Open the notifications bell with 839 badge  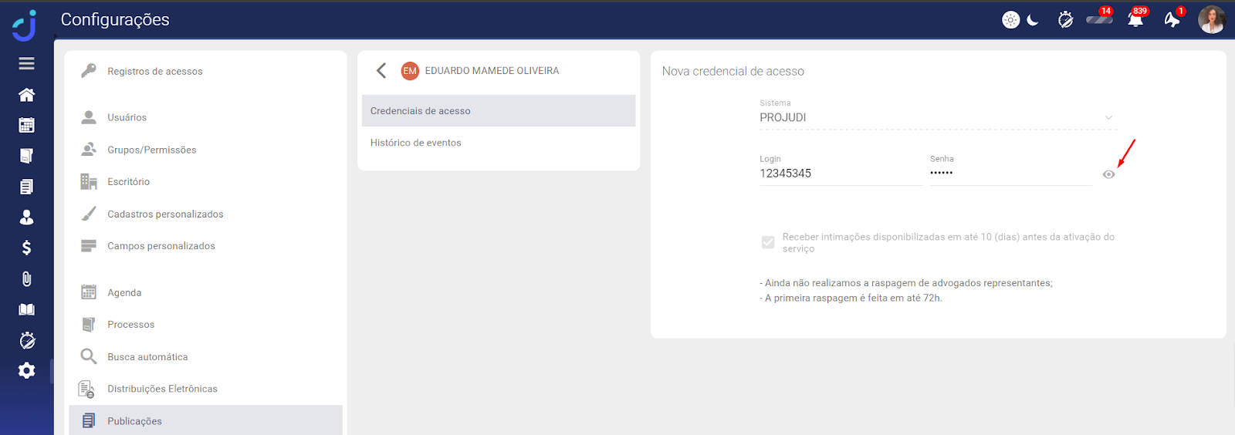(x=1135, y=20)
